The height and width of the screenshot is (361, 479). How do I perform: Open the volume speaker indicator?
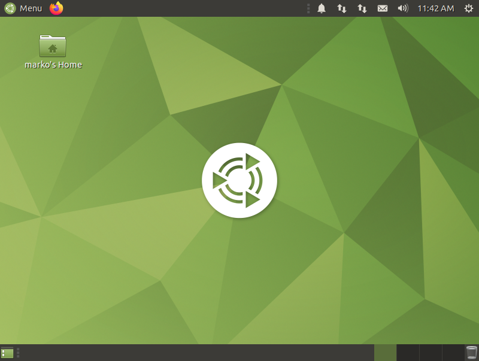pyautogui.click(x=403, y=8)
